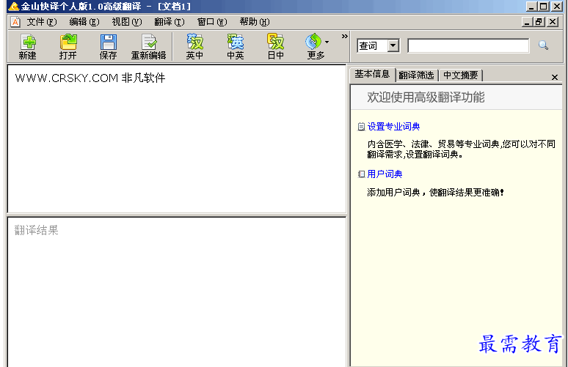This screenshot has height=367, width=568.
Task: Close the right info panel
Action: point(554,77)
